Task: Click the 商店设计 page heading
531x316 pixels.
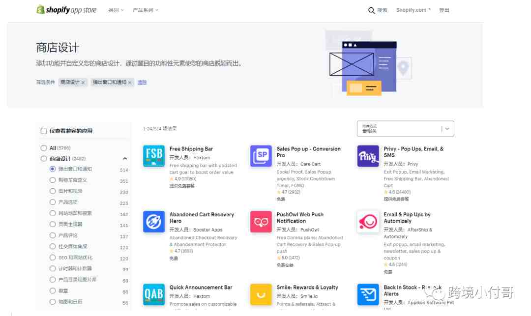Action: [57, 48]
